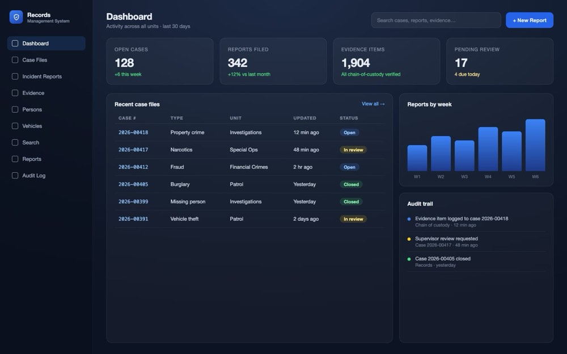Click the W2 bar in chart
The width and height of the screenshot is (567, 354).
tap(441, 153)
